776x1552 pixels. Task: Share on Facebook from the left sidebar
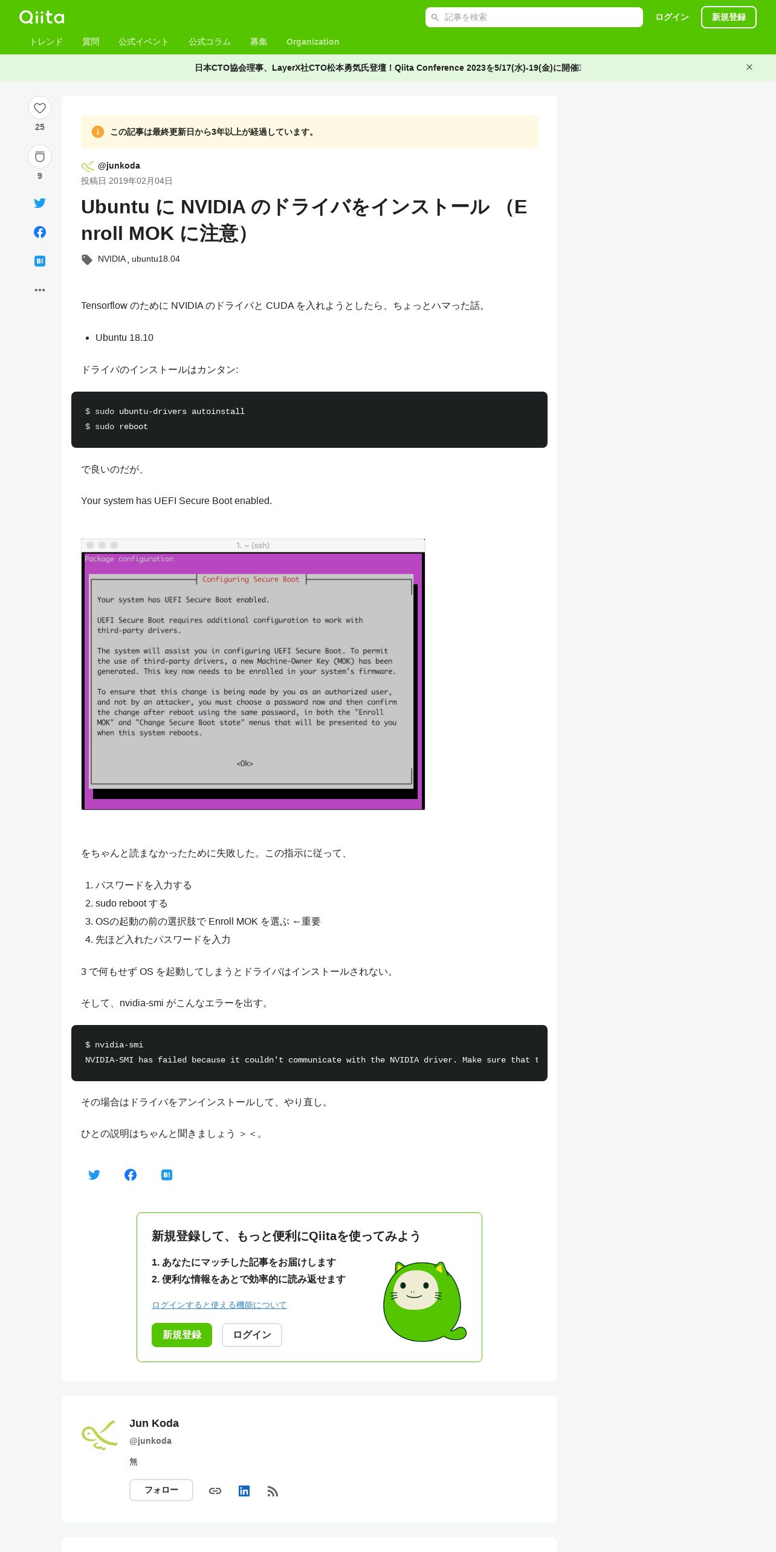(40, 232)
